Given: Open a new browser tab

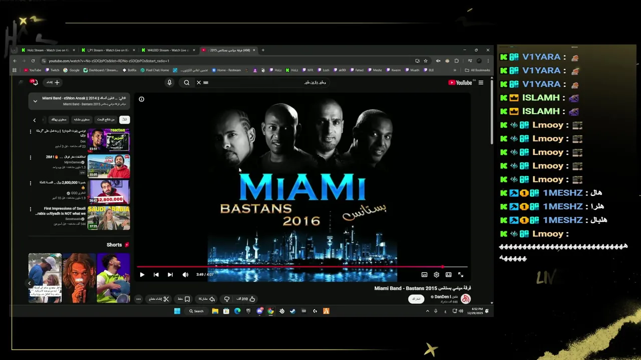Looking at the screenshot, I should coord(263,50).
